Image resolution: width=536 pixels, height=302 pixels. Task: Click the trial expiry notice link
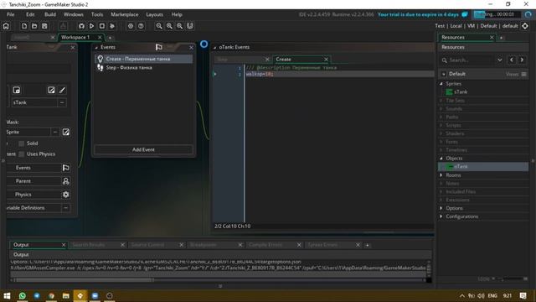tap(418, 14)
